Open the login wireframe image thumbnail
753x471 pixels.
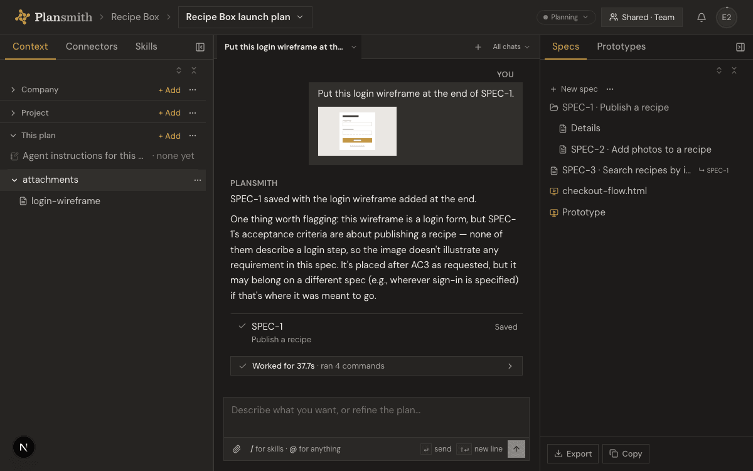click(357, 131)
